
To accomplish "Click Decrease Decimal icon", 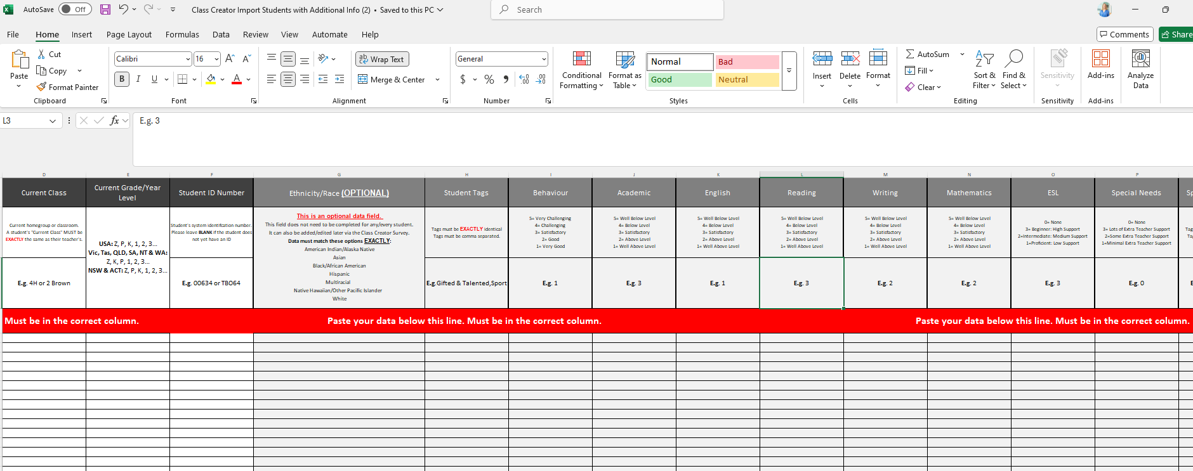I will click(x=541, y=79).
